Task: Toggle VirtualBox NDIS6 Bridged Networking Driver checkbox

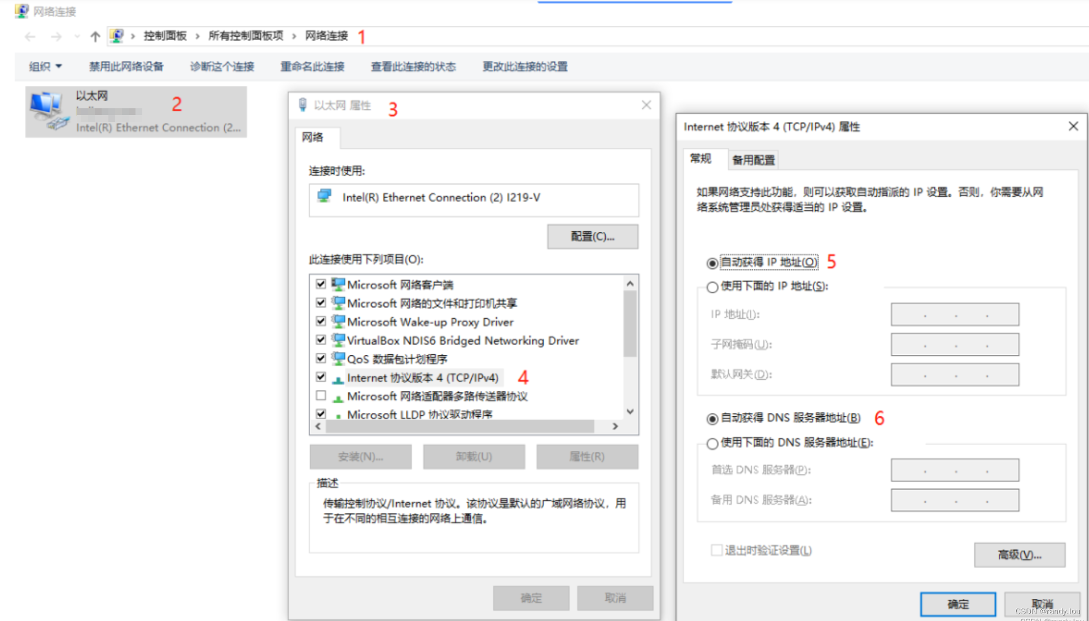Action: pyautogui.click(x=321, y=340)
